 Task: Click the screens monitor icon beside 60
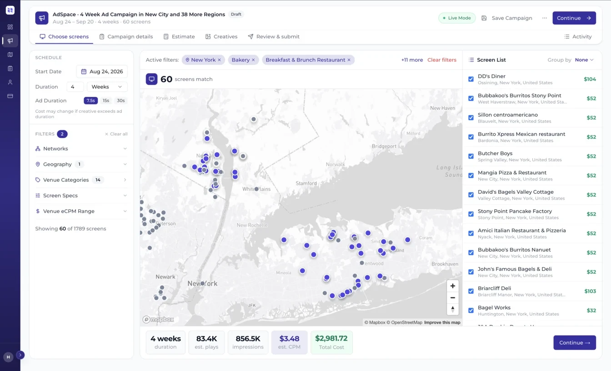click(x=151, y=79)
